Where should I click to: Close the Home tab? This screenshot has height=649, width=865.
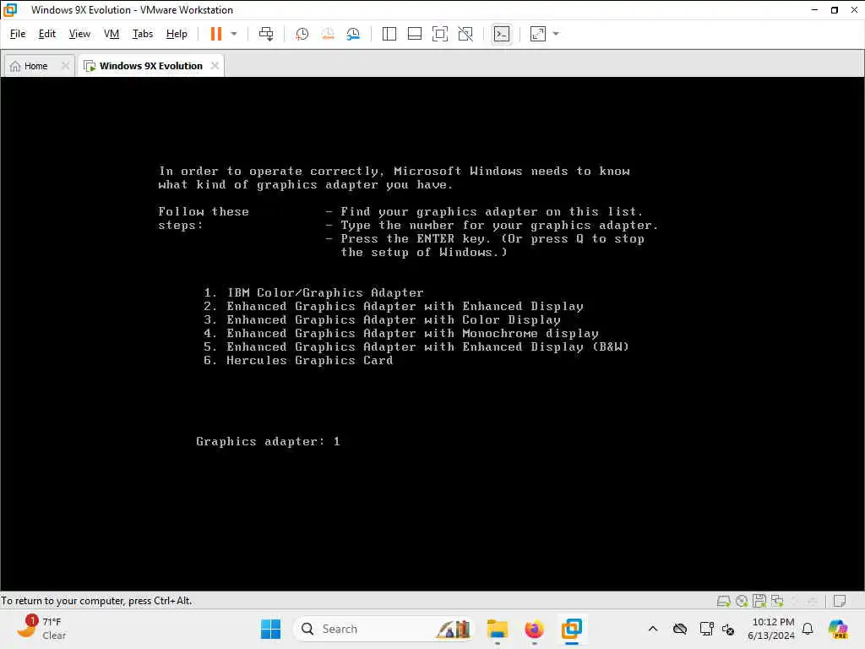pyautogui.click(x=65, y=66)
